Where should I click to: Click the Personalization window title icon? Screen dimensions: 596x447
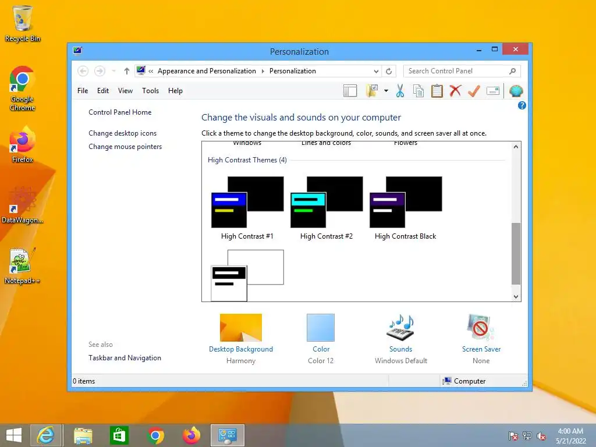pos(77,51)
